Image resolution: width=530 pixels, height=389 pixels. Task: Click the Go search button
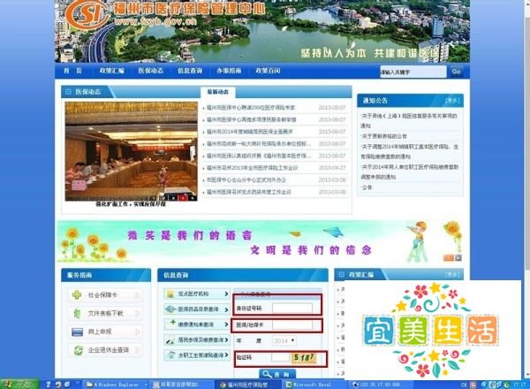point(457,72)
